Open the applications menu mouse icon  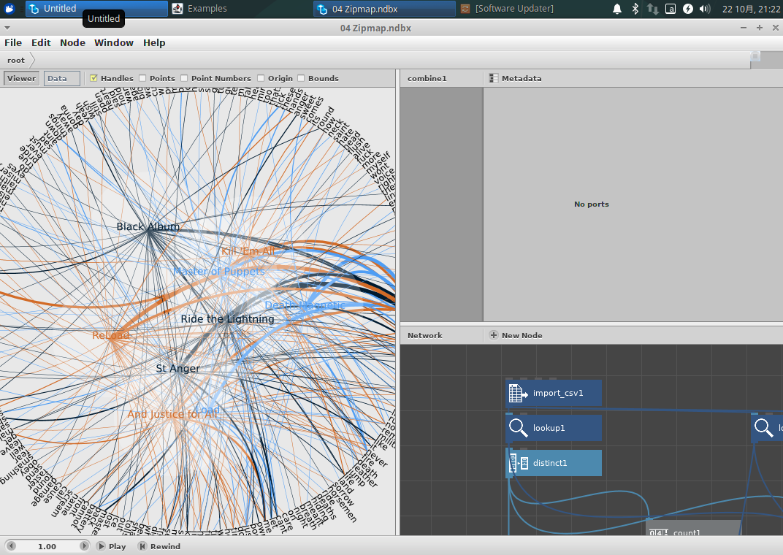(9, 9)
